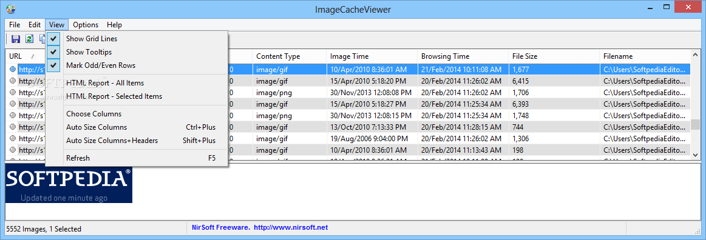The image size is (706, 240).
Task: Click '5552 Images, 1 Selected' status text
Action: coord(44,228)
